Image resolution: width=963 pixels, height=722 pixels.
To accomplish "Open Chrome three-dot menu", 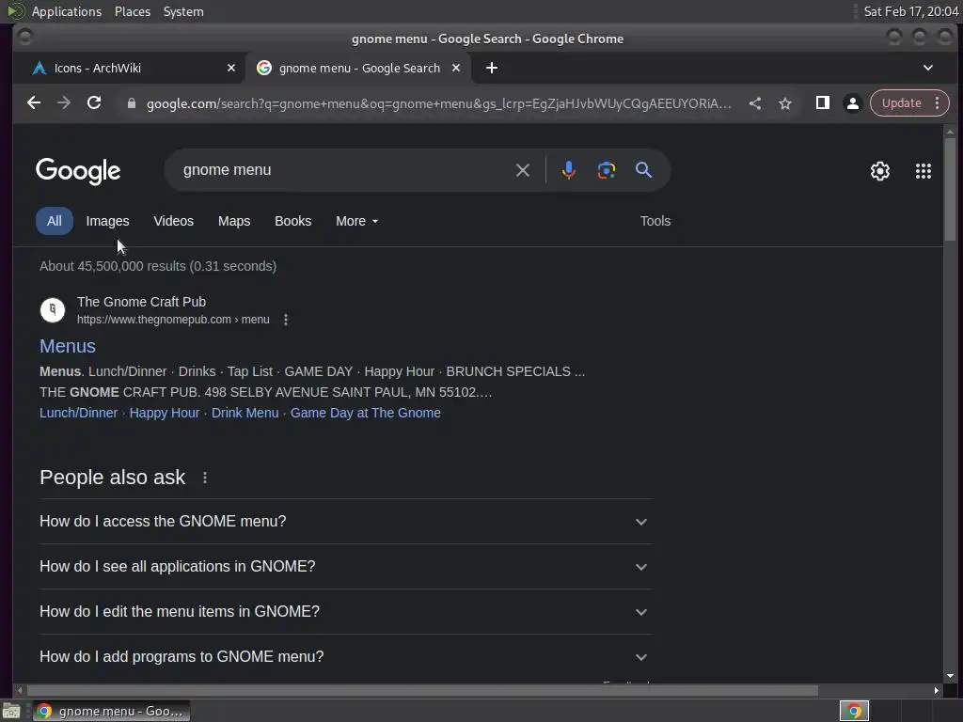I will point(938,103).
